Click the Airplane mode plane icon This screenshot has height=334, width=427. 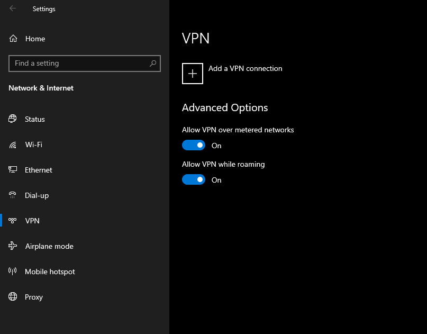pyautogui.click(x=13, y=246)
